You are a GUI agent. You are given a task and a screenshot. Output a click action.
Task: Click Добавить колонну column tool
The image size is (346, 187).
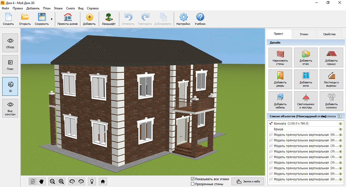(331, 101)
